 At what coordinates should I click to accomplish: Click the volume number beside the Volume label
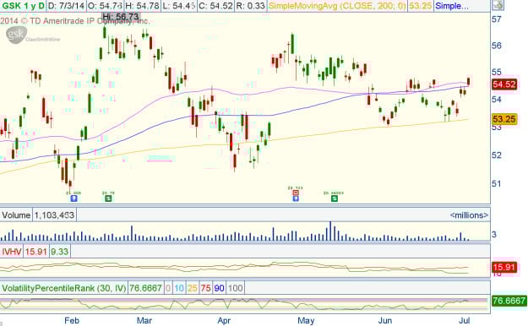click(x=54, y=215)
